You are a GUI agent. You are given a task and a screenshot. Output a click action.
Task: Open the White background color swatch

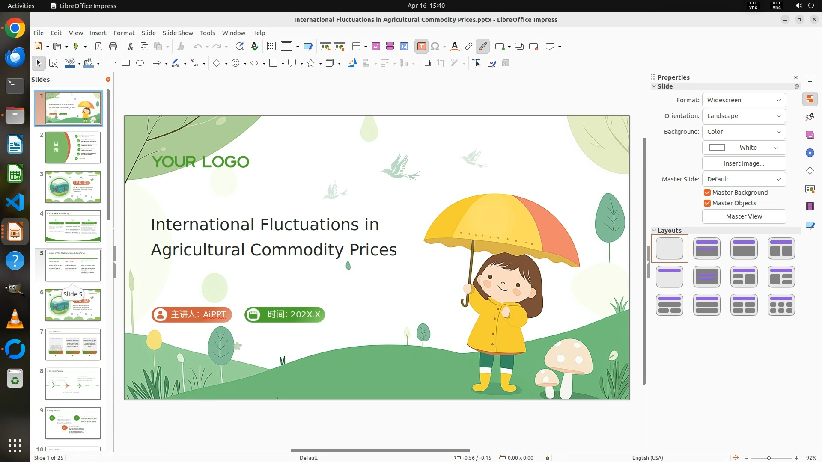point(744,148)
